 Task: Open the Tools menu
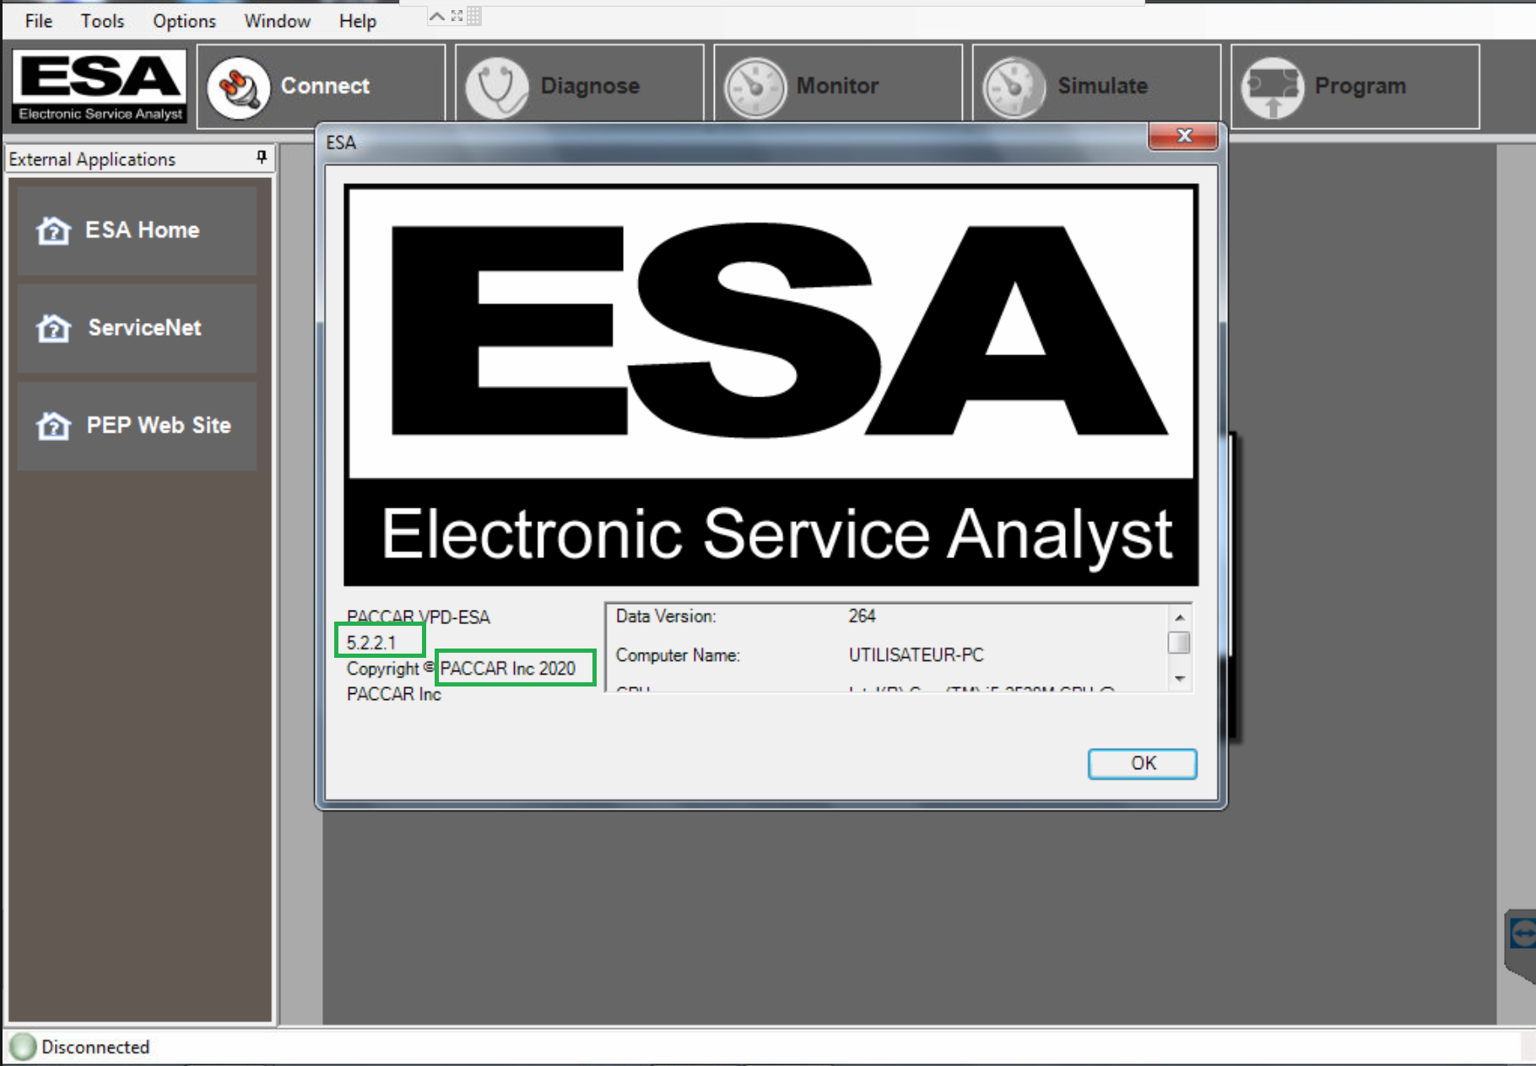tap(102, 21)
